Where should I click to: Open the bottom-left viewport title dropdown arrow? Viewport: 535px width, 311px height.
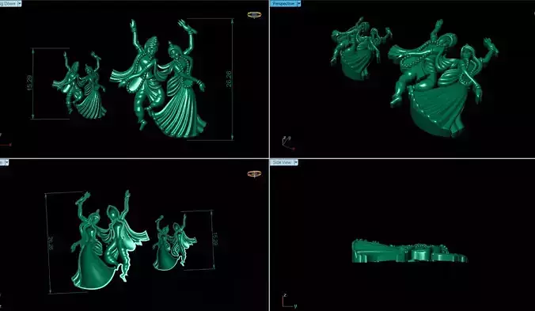coord(7,163)
